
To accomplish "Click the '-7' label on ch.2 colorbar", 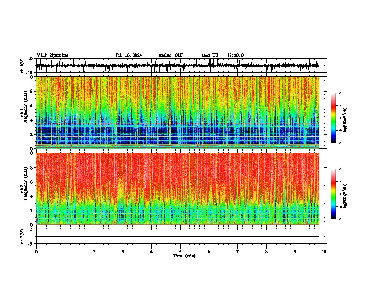I will point(340,219).
